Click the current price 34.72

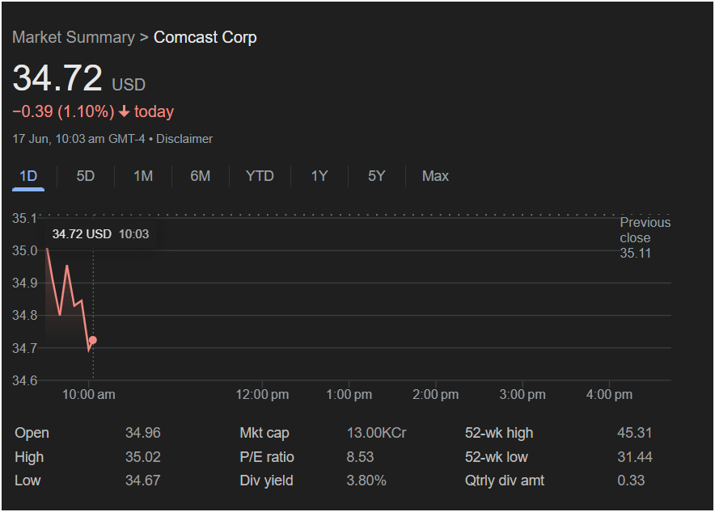[57, 78]
